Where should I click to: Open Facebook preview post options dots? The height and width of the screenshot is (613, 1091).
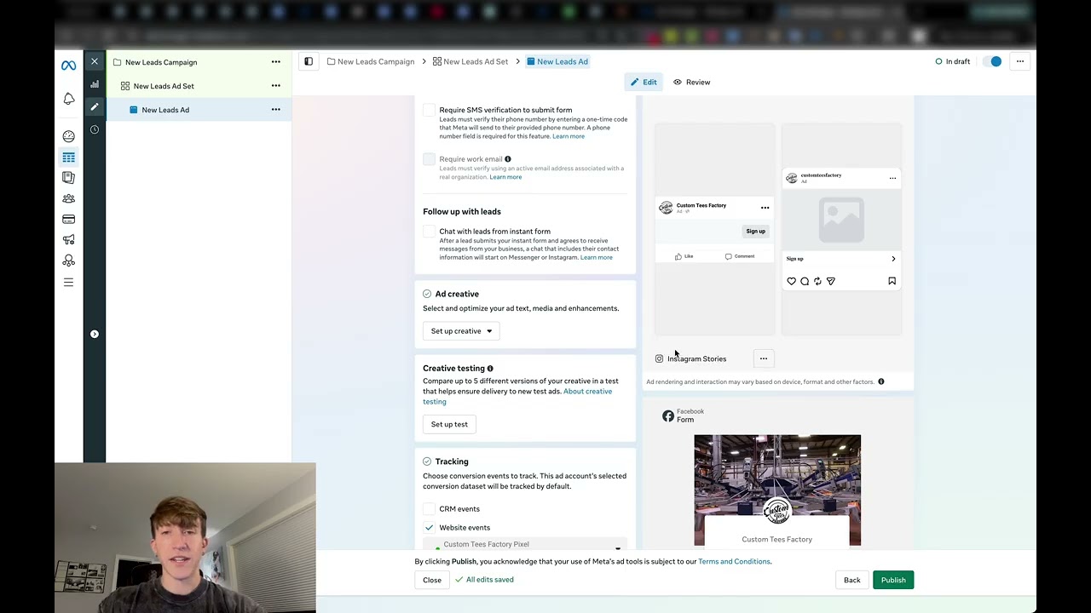[765, 208]
